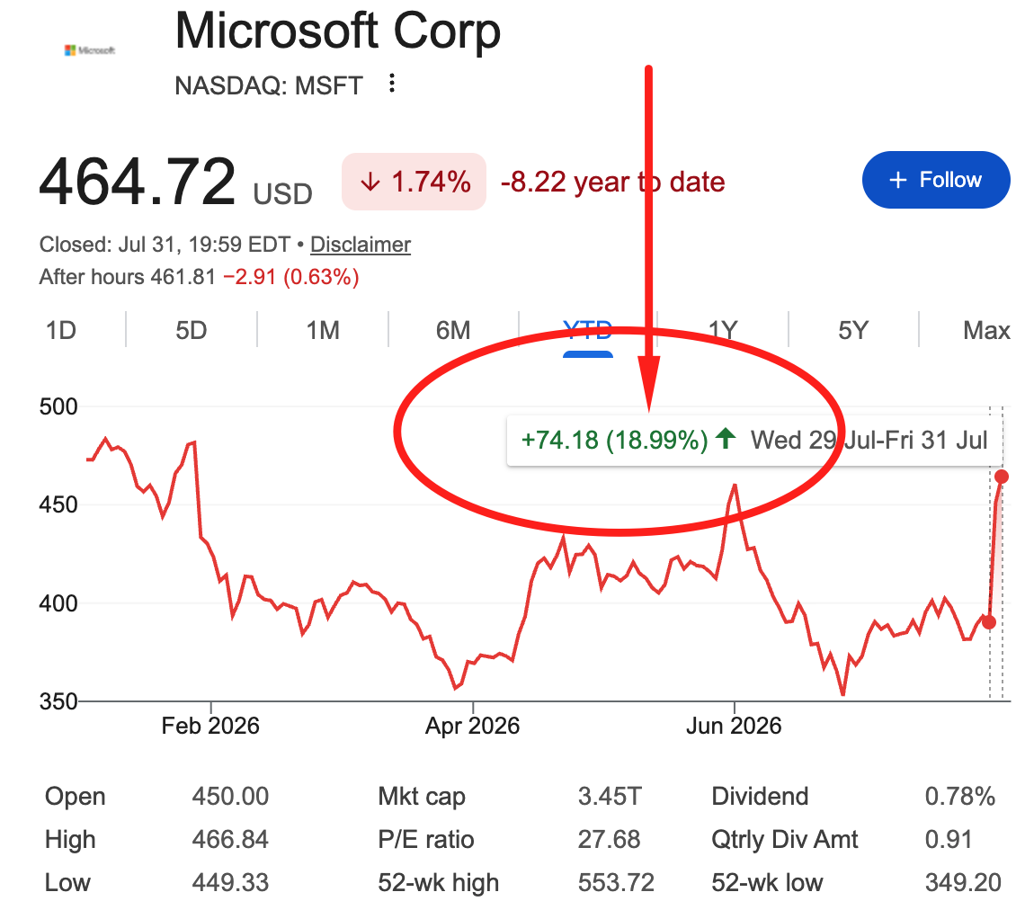
Task: Open the three-dot more options menu
Action: coord(391,83)
